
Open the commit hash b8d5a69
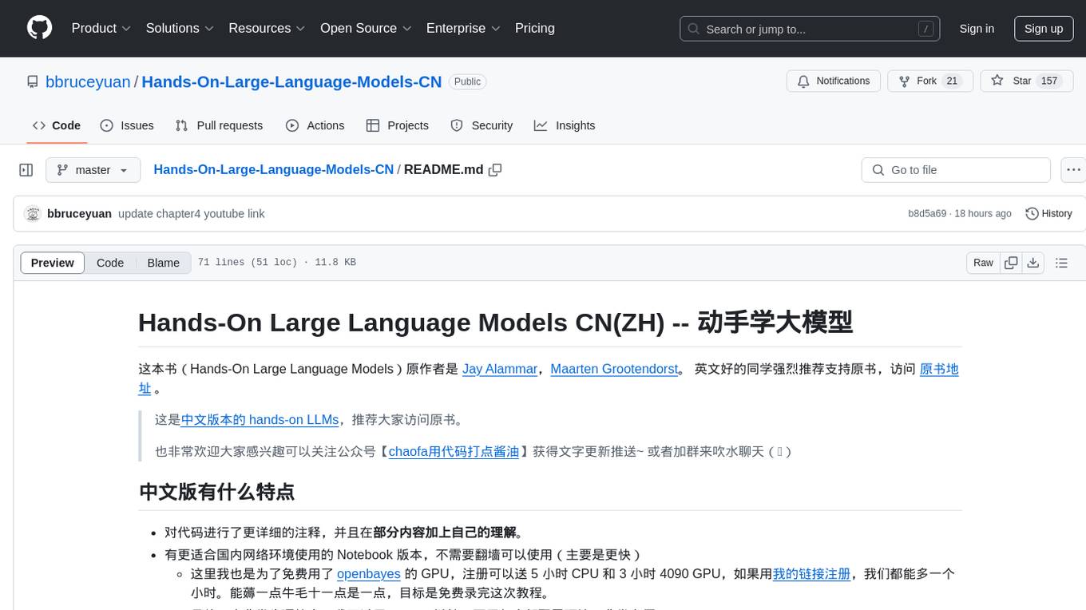tap(927, 214)
